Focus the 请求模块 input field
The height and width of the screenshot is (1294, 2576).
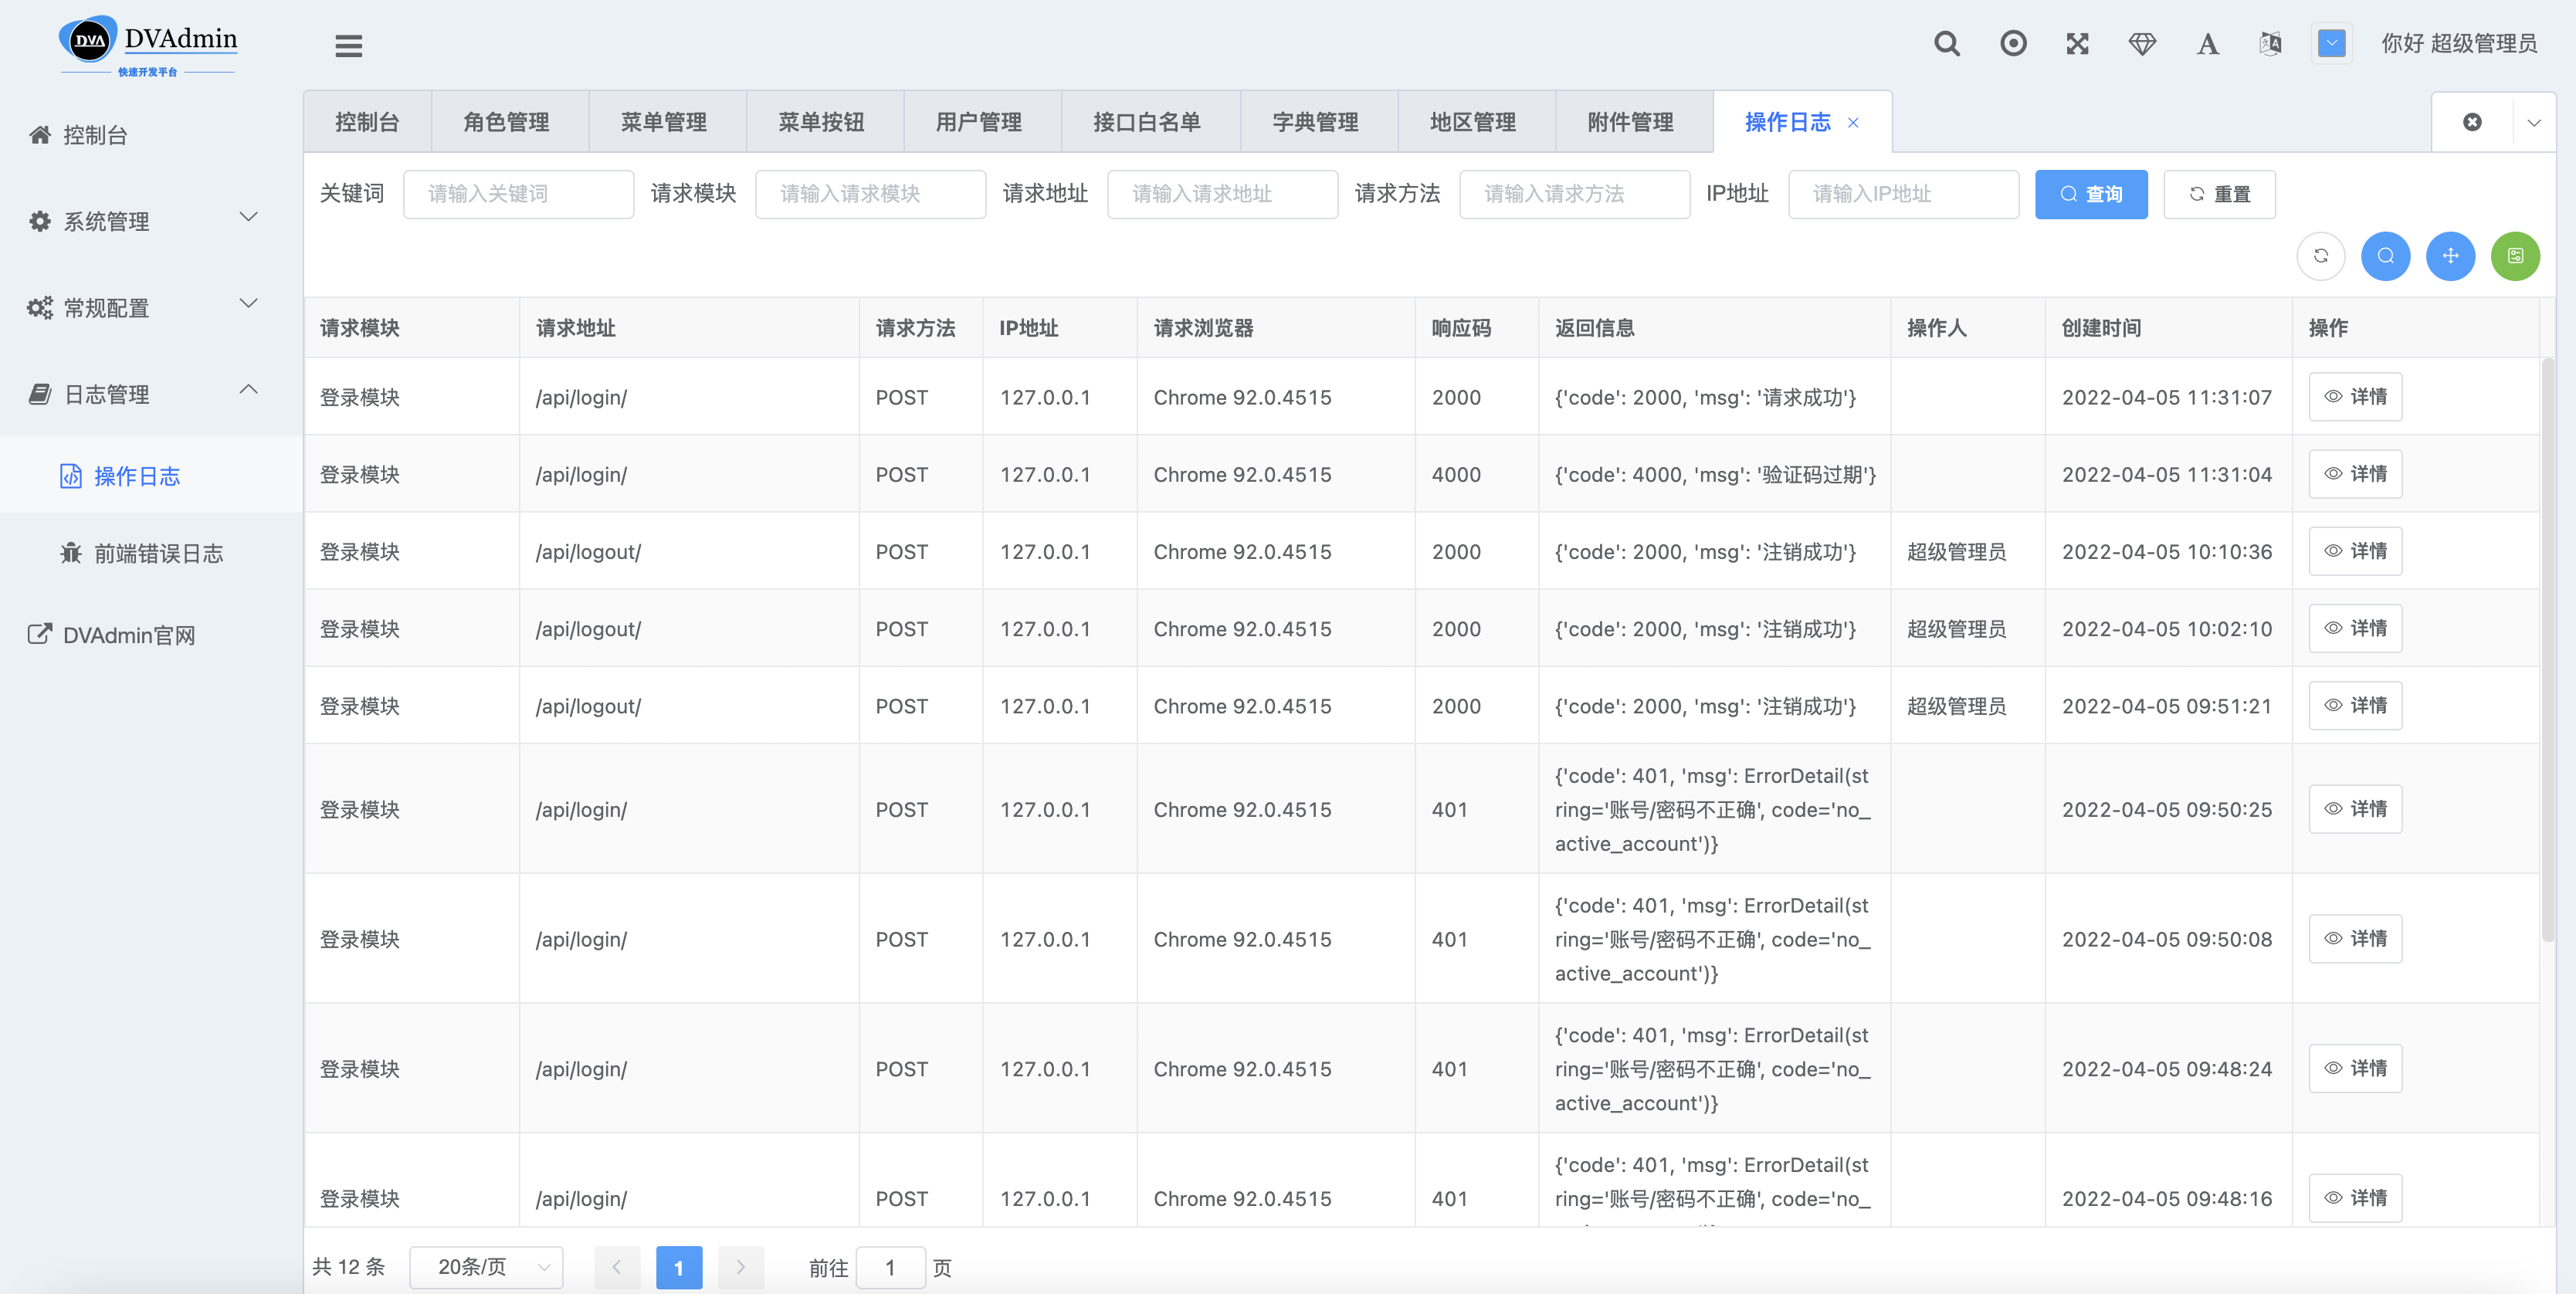point(870,194)
